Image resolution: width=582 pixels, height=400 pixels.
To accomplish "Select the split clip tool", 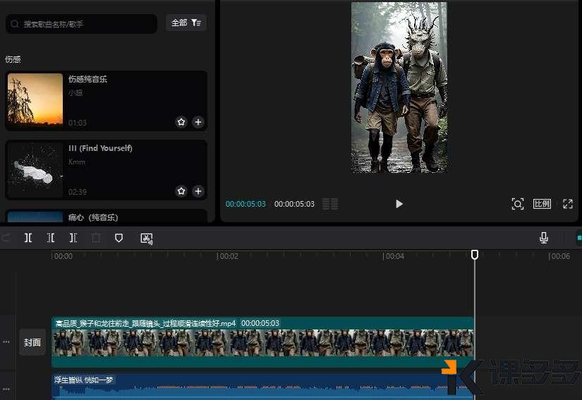I will point(28,238).
